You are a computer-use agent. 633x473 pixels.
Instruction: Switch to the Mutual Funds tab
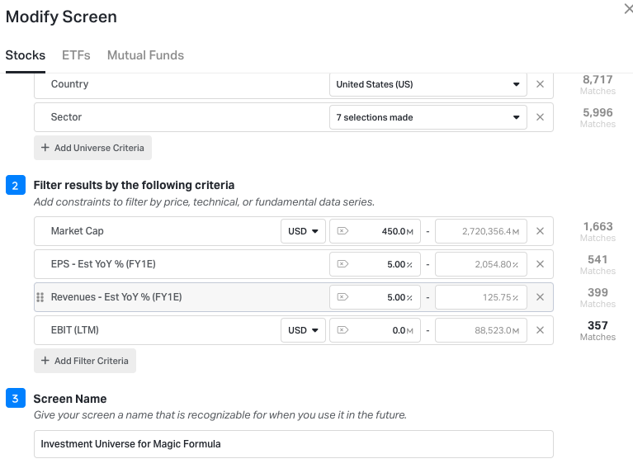click(x=145, y=55)
